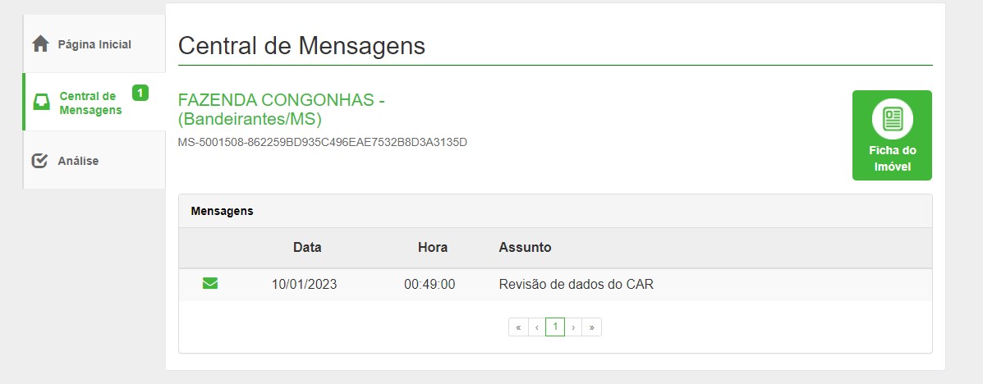
Task: Click the Ficha do Imóvel button
Action: [x=892, y=135]
